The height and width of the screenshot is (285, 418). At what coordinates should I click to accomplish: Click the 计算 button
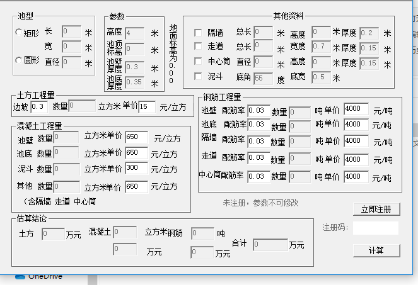[376, 250]
